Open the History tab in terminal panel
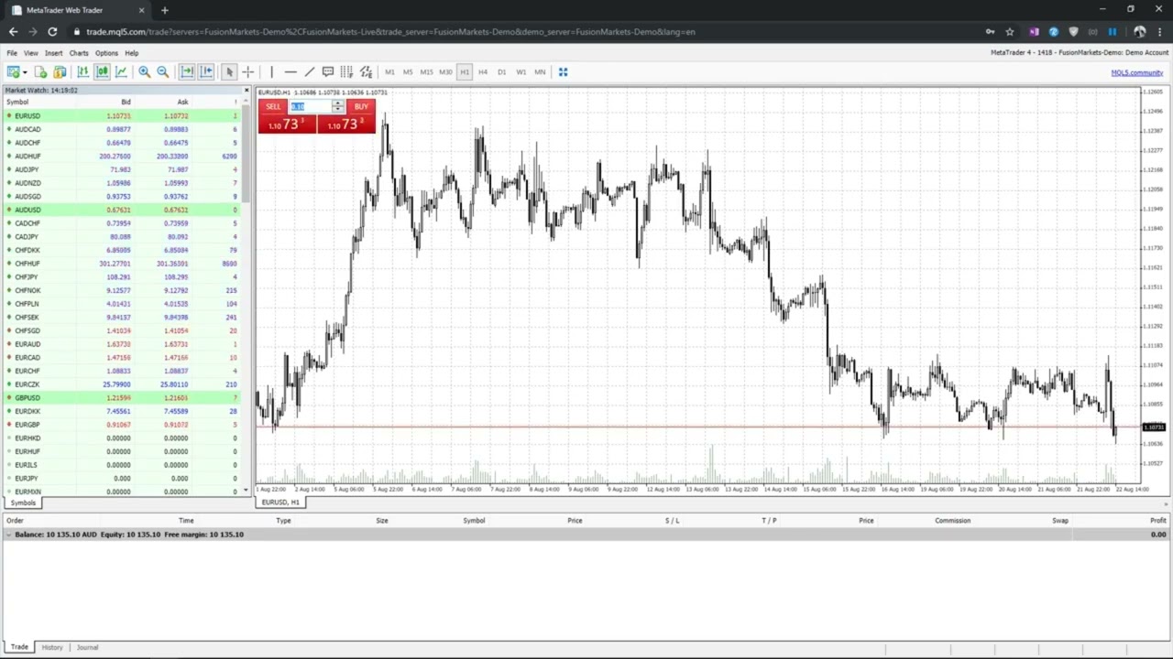 pyautogui.click(x=52, y=647)
